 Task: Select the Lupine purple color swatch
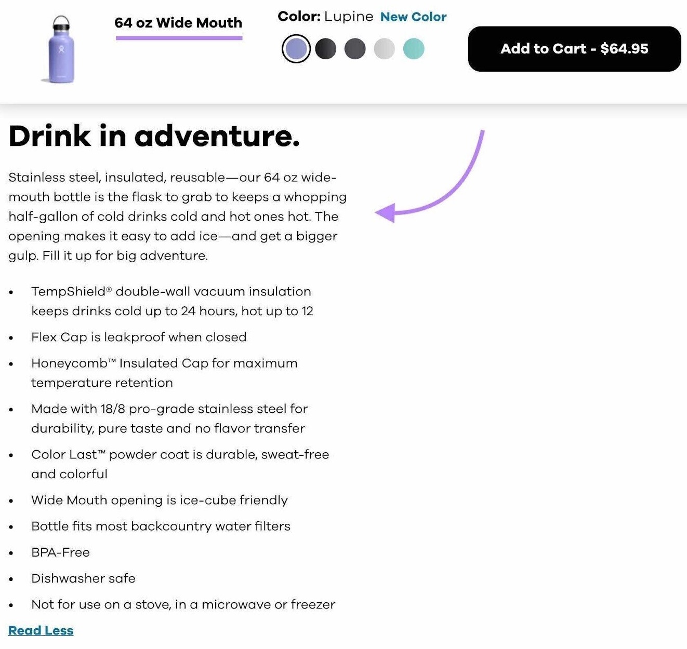point(296,49)
